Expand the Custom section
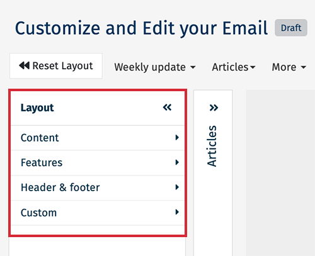The width and height of the screenshot is (315, 256). click(98, 213)
